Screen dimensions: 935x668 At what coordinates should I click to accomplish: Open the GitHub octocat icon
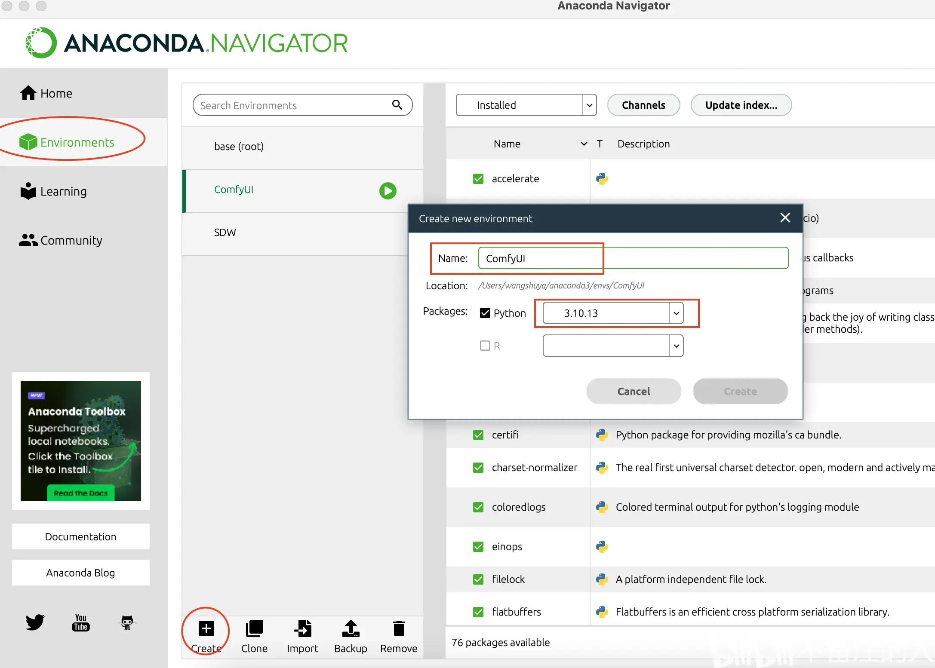point(127,622)
